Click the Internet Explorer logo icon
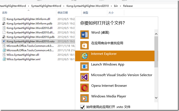Screen dimensions: 179x111 [x=85, y=56]
